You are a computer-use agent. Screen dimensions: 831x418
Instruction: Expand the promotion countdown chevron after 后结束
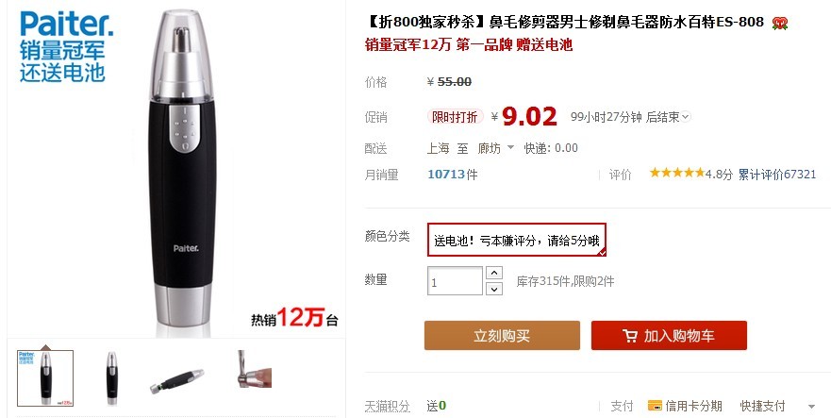pos(685,117)
